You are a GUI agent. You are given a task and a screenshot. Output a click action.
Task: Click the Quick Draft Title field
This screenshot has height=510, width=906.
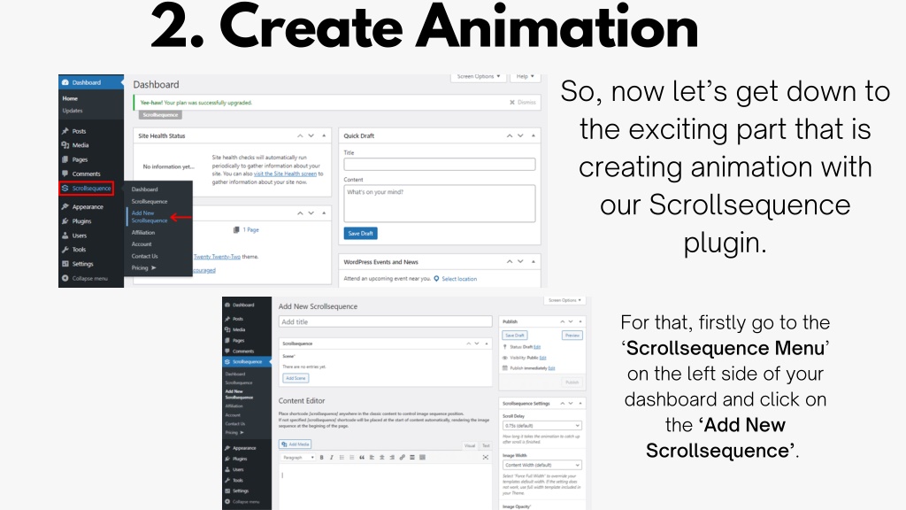(x=440, y=164)
